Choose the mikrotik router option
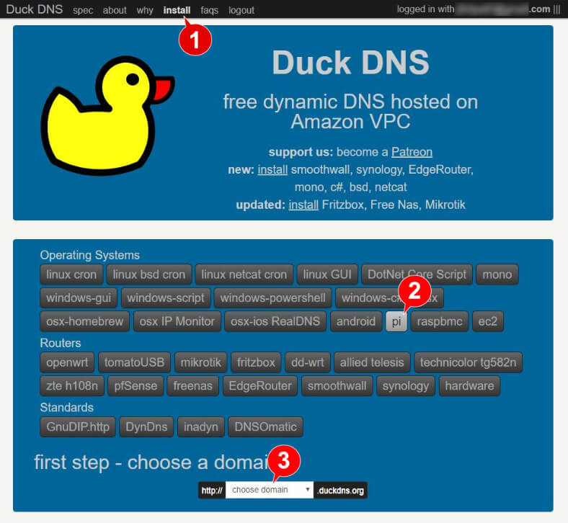Screen dimensions: 568x523 [200, 362]
